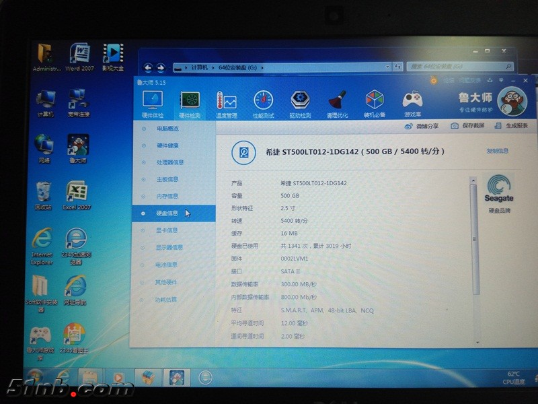
Task: Show 处理器信息 in the sidebar
Action: pos(169,162)
